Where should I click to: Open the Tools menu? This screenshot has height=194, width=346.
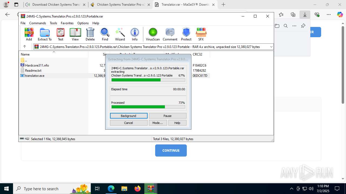coord(53,23)
